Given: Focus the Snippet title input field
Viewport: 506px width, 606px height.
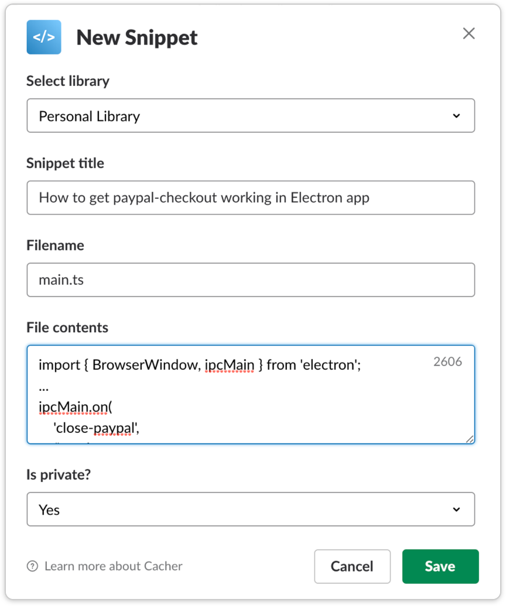Looking at the screenshot, I should click(250, 198).
